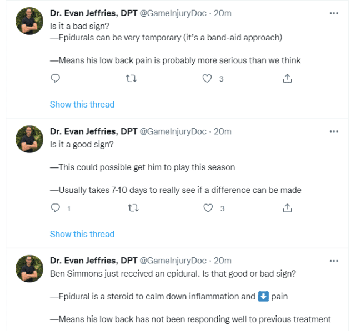Share the 'Is it a good sign?' tweet
This screenshot has width=356, height=331.
point(287,208)
